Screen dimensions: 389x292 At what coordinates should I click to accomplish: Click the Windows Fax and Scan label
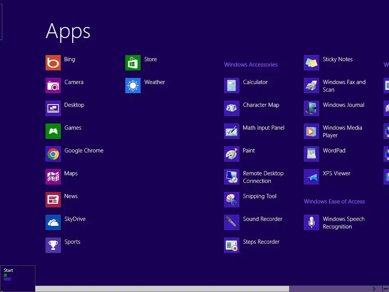pyautogui.click(x=344, y=86)
